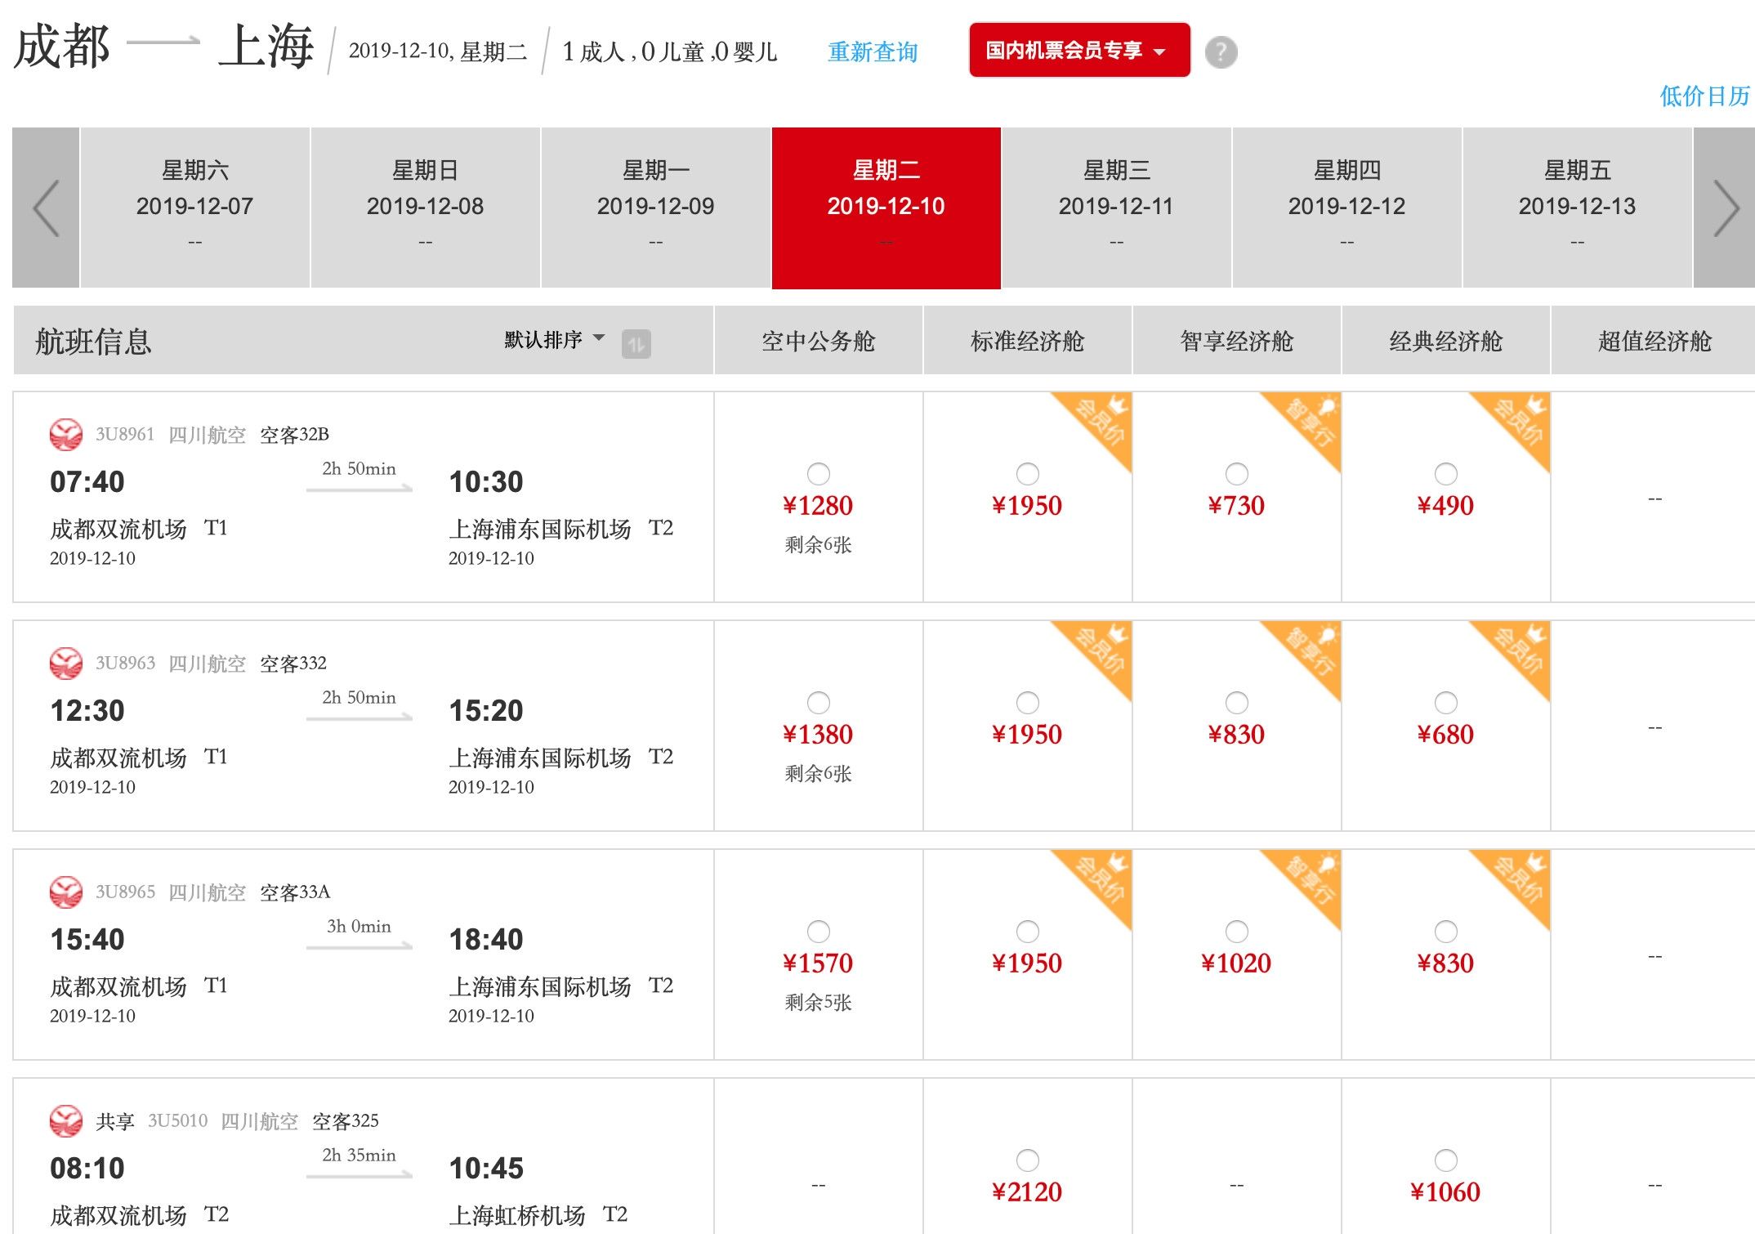Click the gray help question mark icon

[1221, 52]
